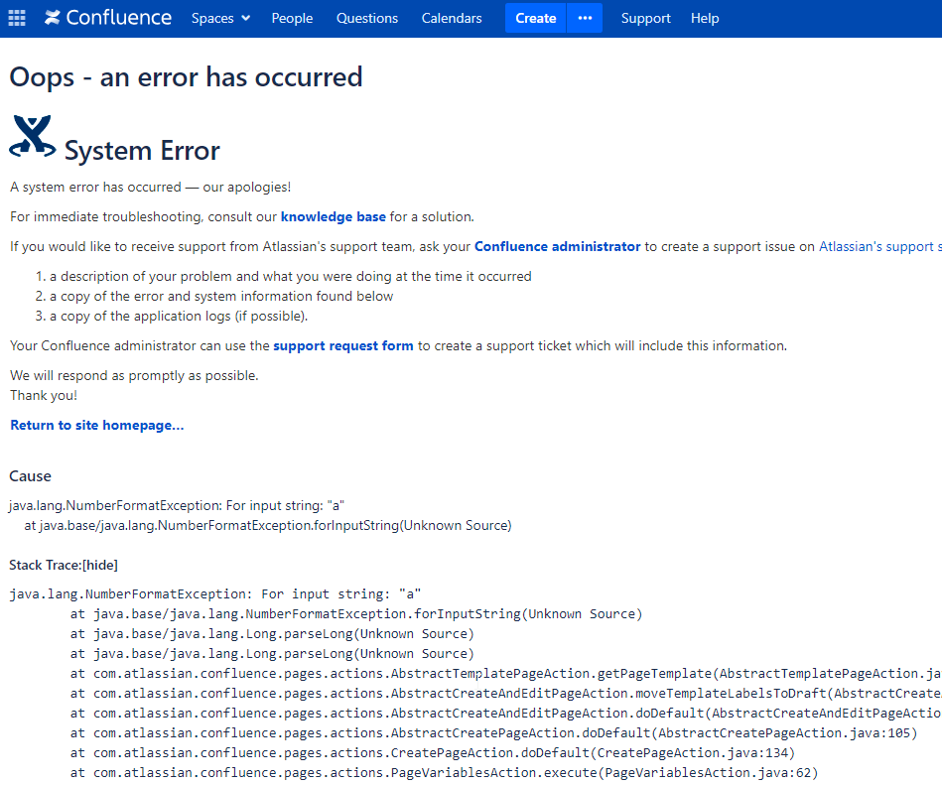Hide the stack trace via [hide]
Image resolution: width=942 pixels, height=785 pixels.
(99, 565)
